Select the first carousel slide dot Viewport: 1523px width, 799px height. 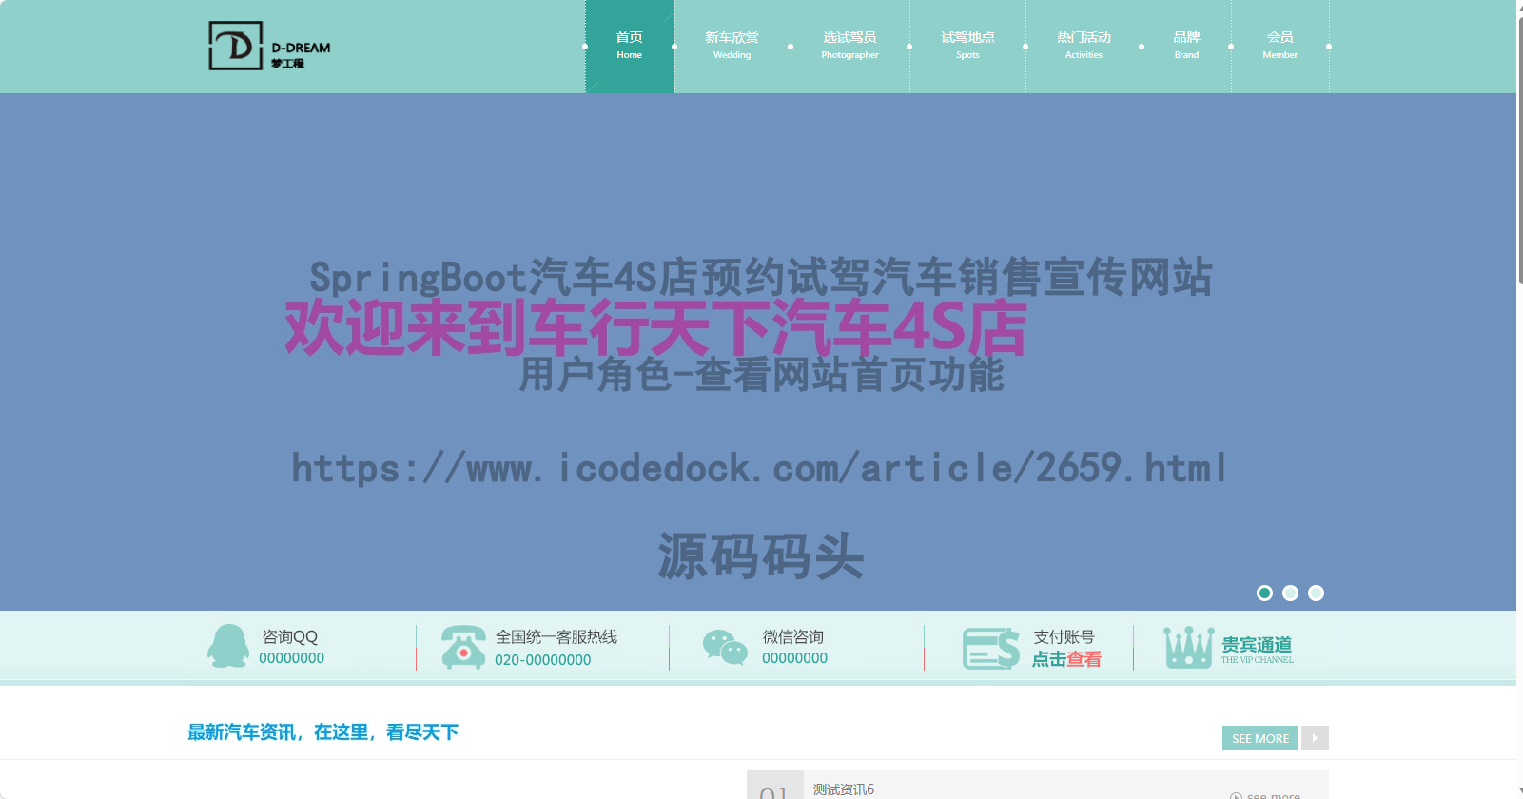point(1264,593)
